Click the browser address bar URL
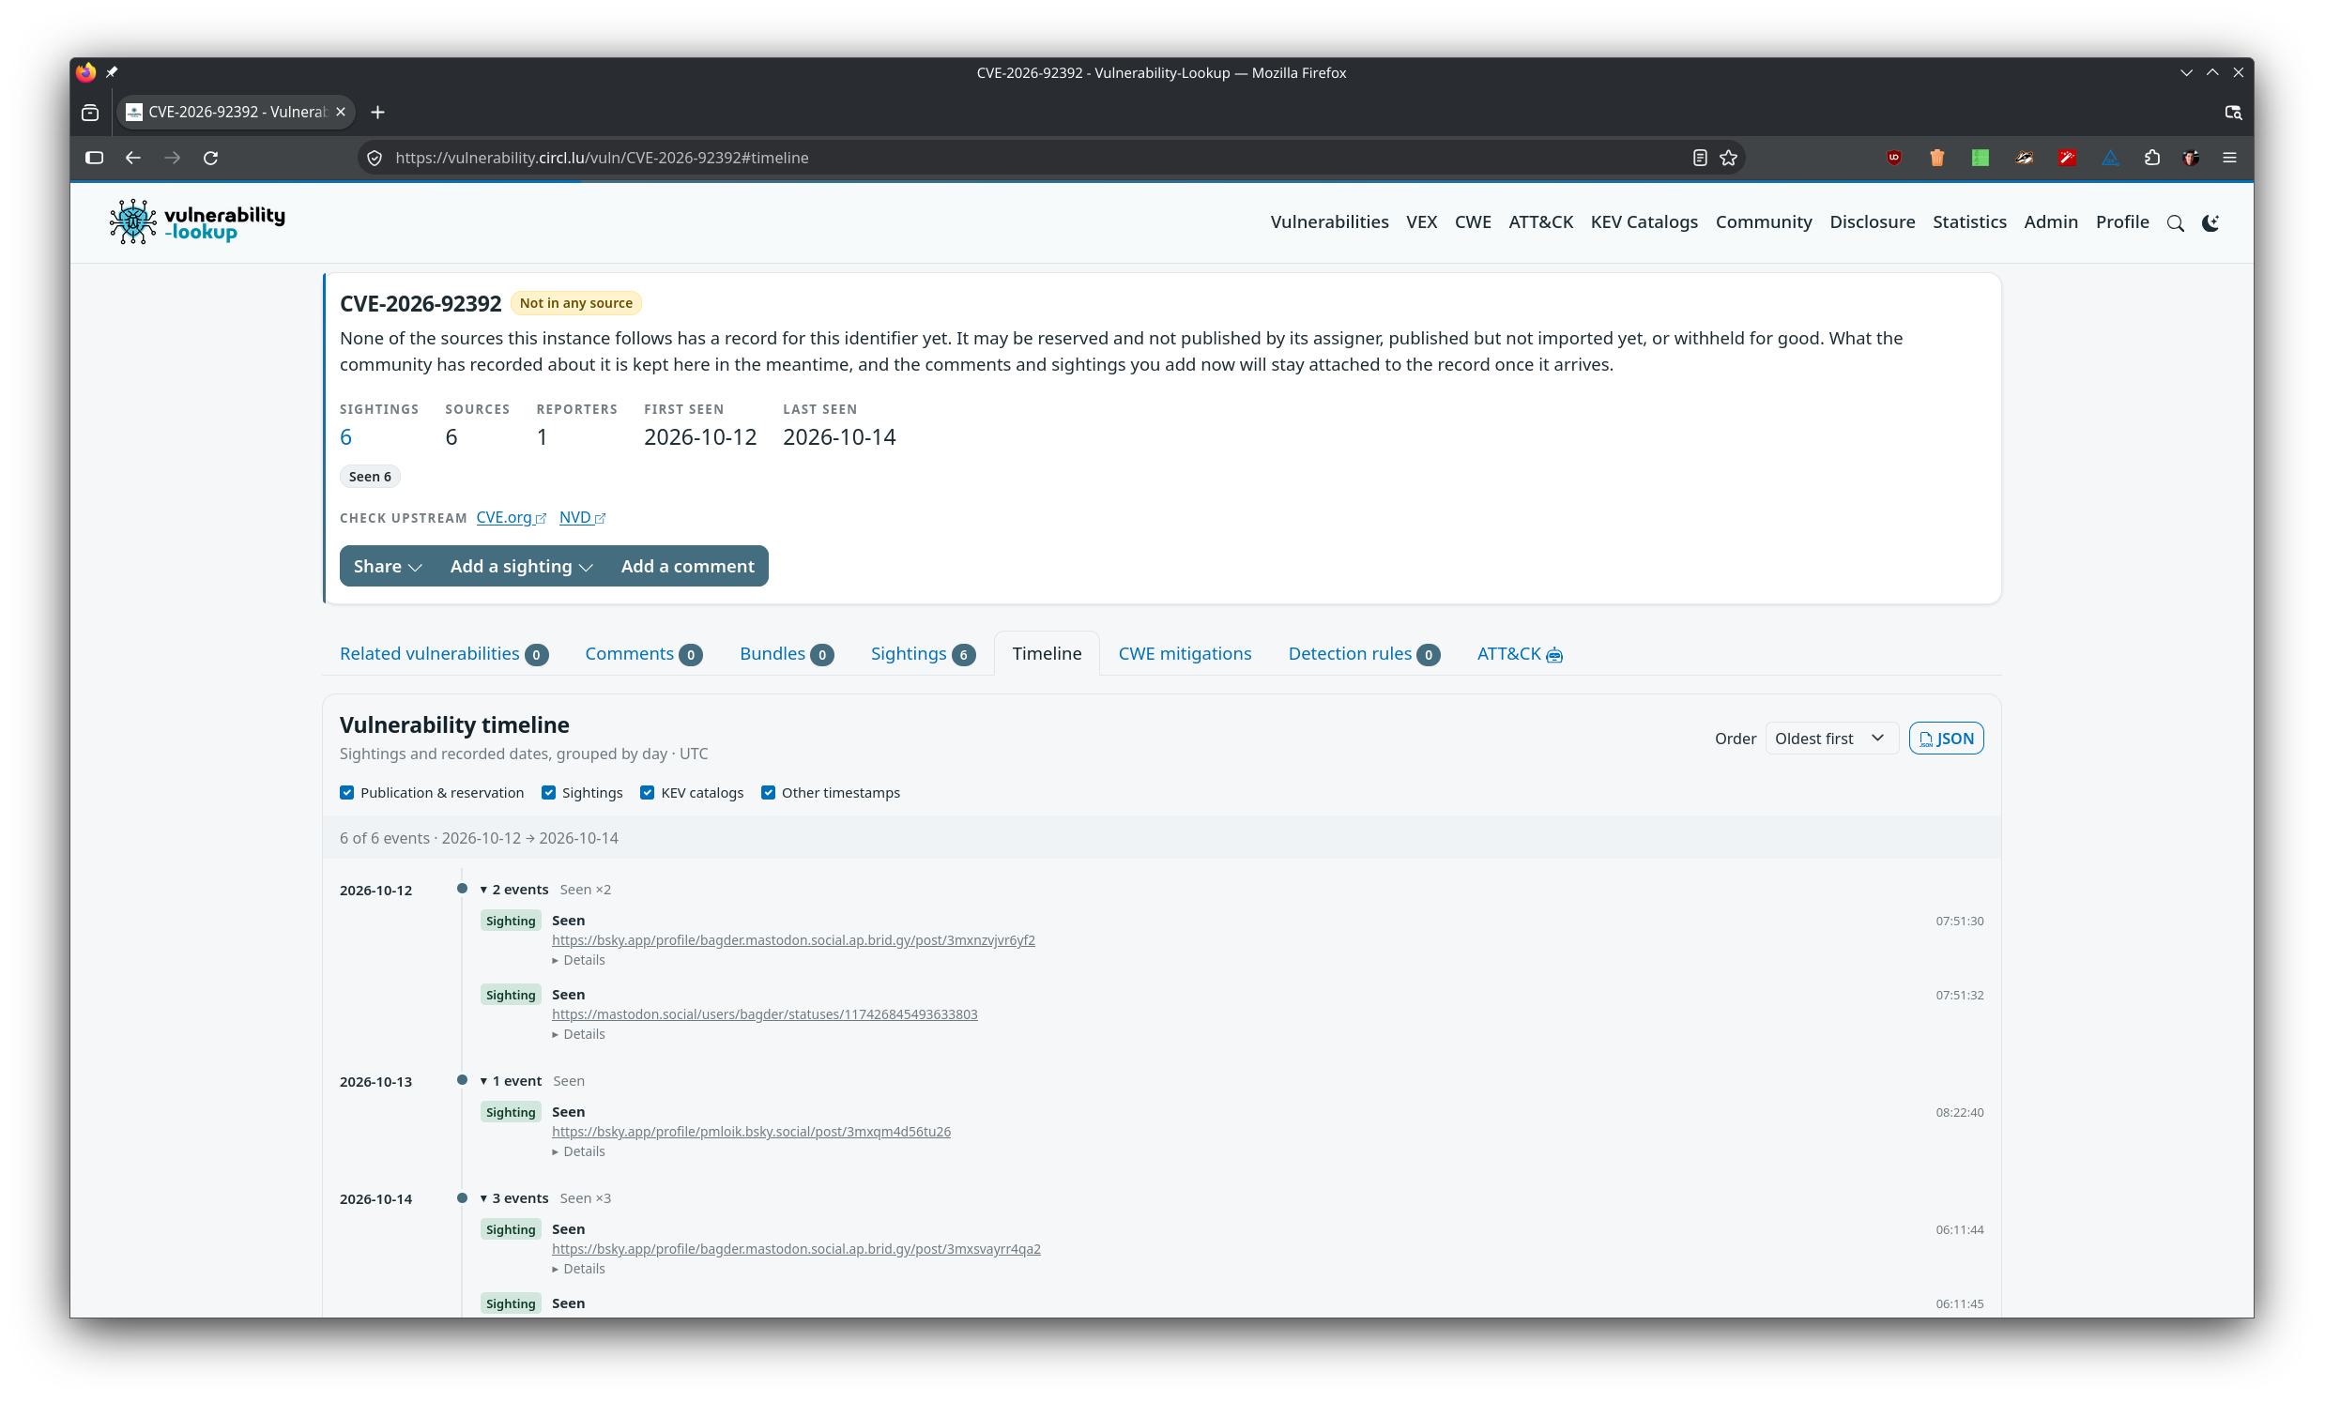 (602, 158)
